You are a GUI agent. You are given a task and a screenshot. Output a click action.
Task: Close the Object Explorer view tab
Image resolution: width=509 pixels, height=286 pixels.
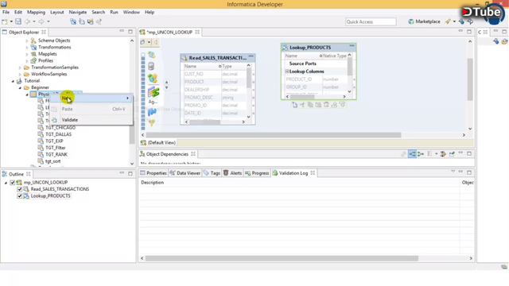(44, 32)
